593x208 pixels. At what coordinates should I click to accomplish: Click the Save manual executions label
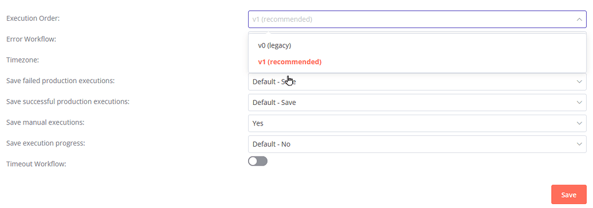click(45, 123)
